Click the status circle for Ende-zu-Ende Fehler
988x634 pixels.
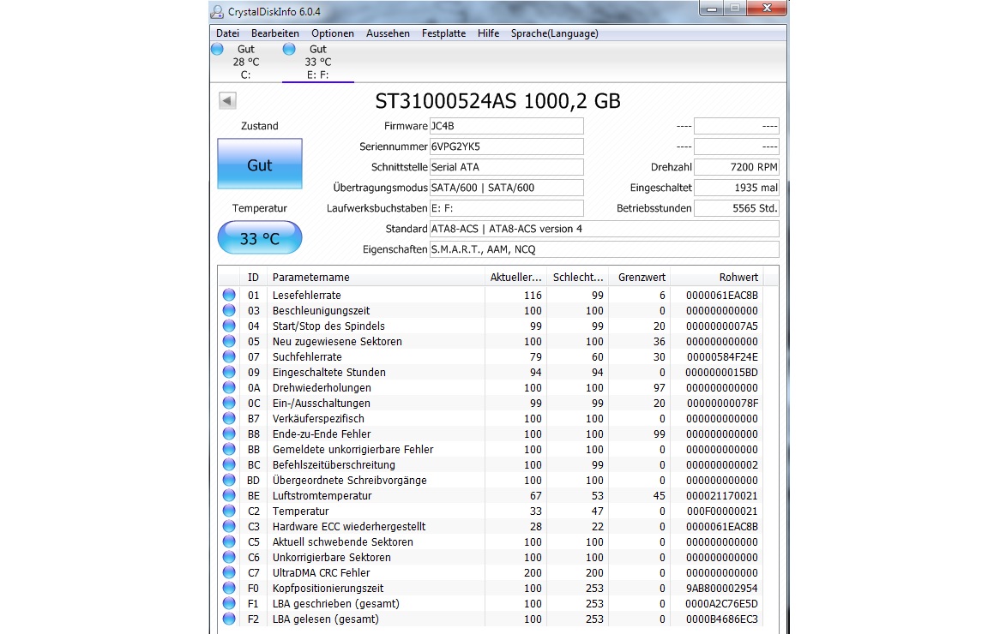point(229,434)
